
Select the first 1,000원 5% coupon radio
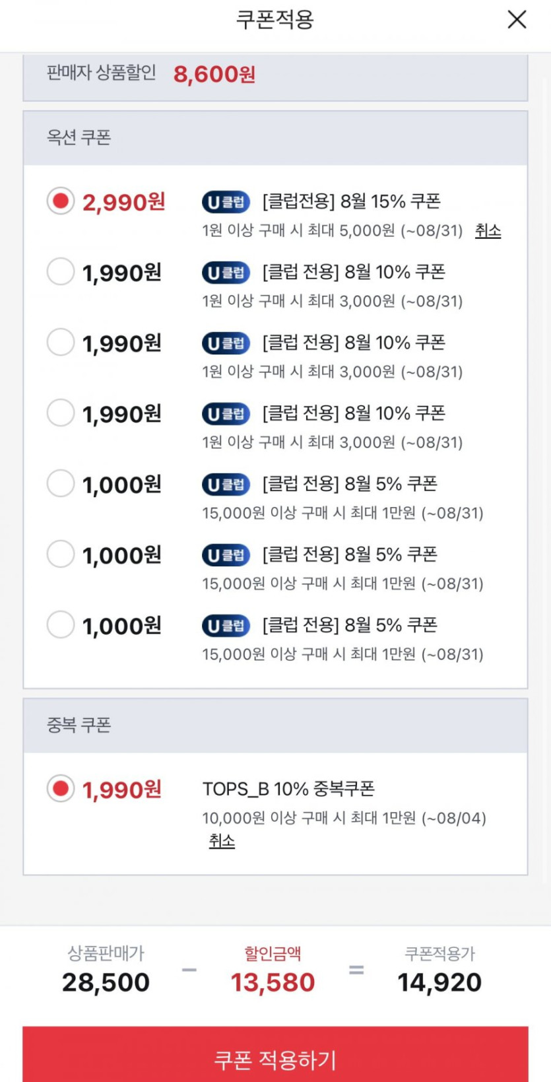point(61,483)
